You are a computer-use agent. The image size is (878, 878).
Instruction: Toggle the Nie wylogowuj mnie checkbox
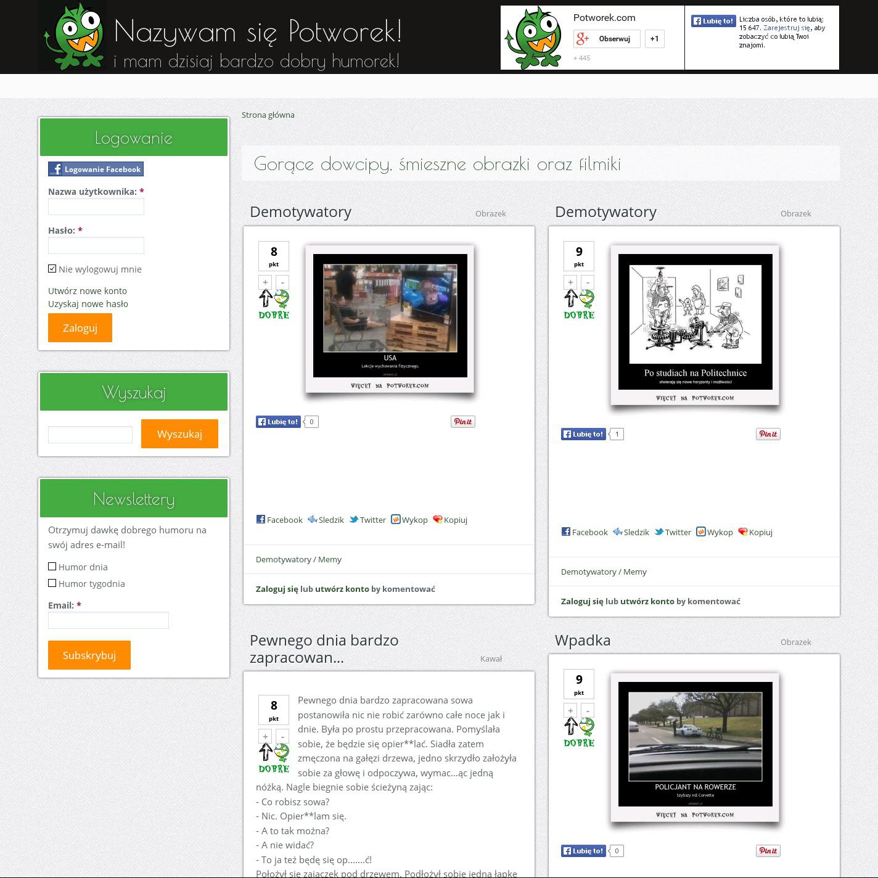click(x=52, y=269)
